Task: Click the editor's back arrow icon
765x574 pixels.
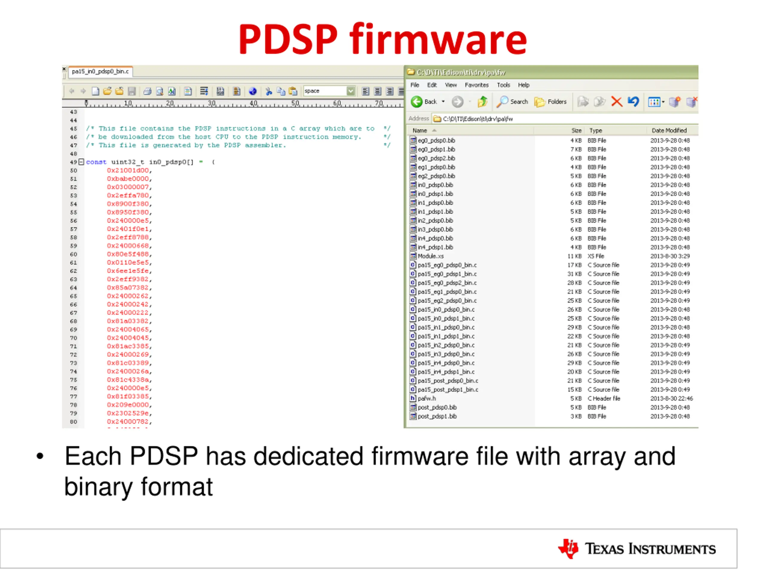Action: coord(72,91)
